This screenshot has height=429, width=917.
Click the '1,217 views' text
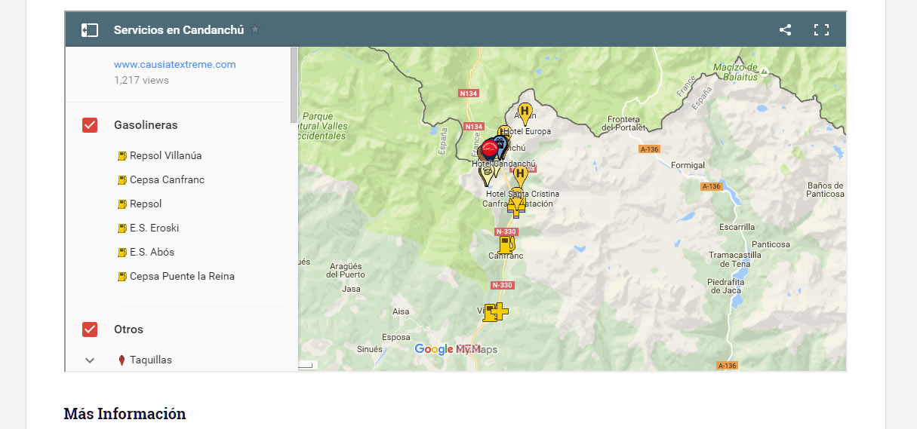pos(141,80)
